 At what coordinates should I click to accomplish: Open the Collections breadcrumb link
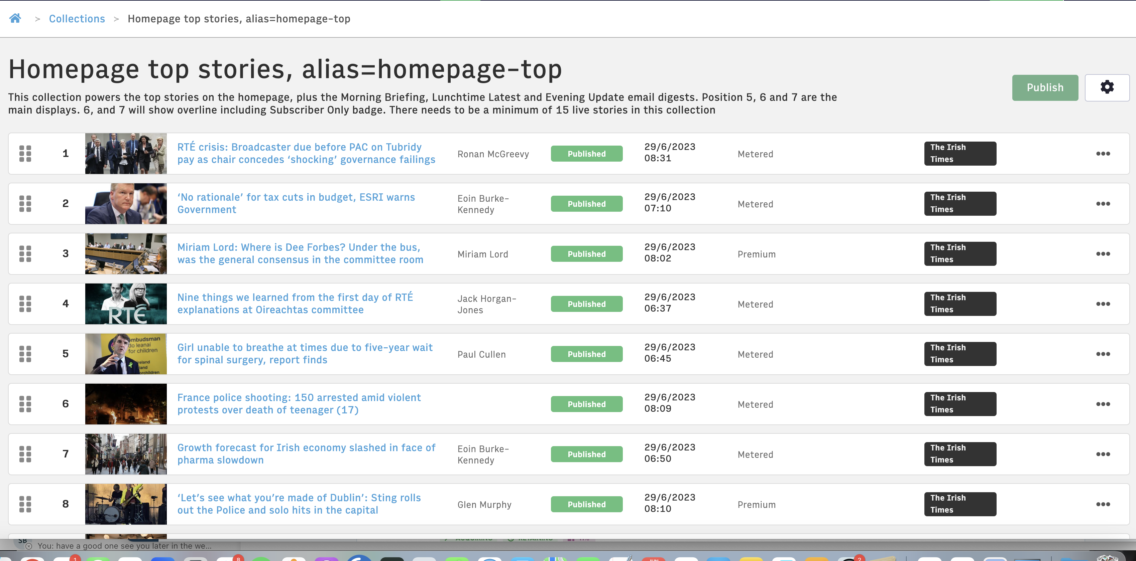click(77, 18)
